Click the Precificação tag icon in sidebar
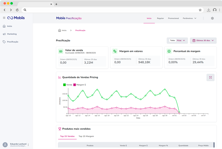 pyautogui.click(x=4, y=42)
